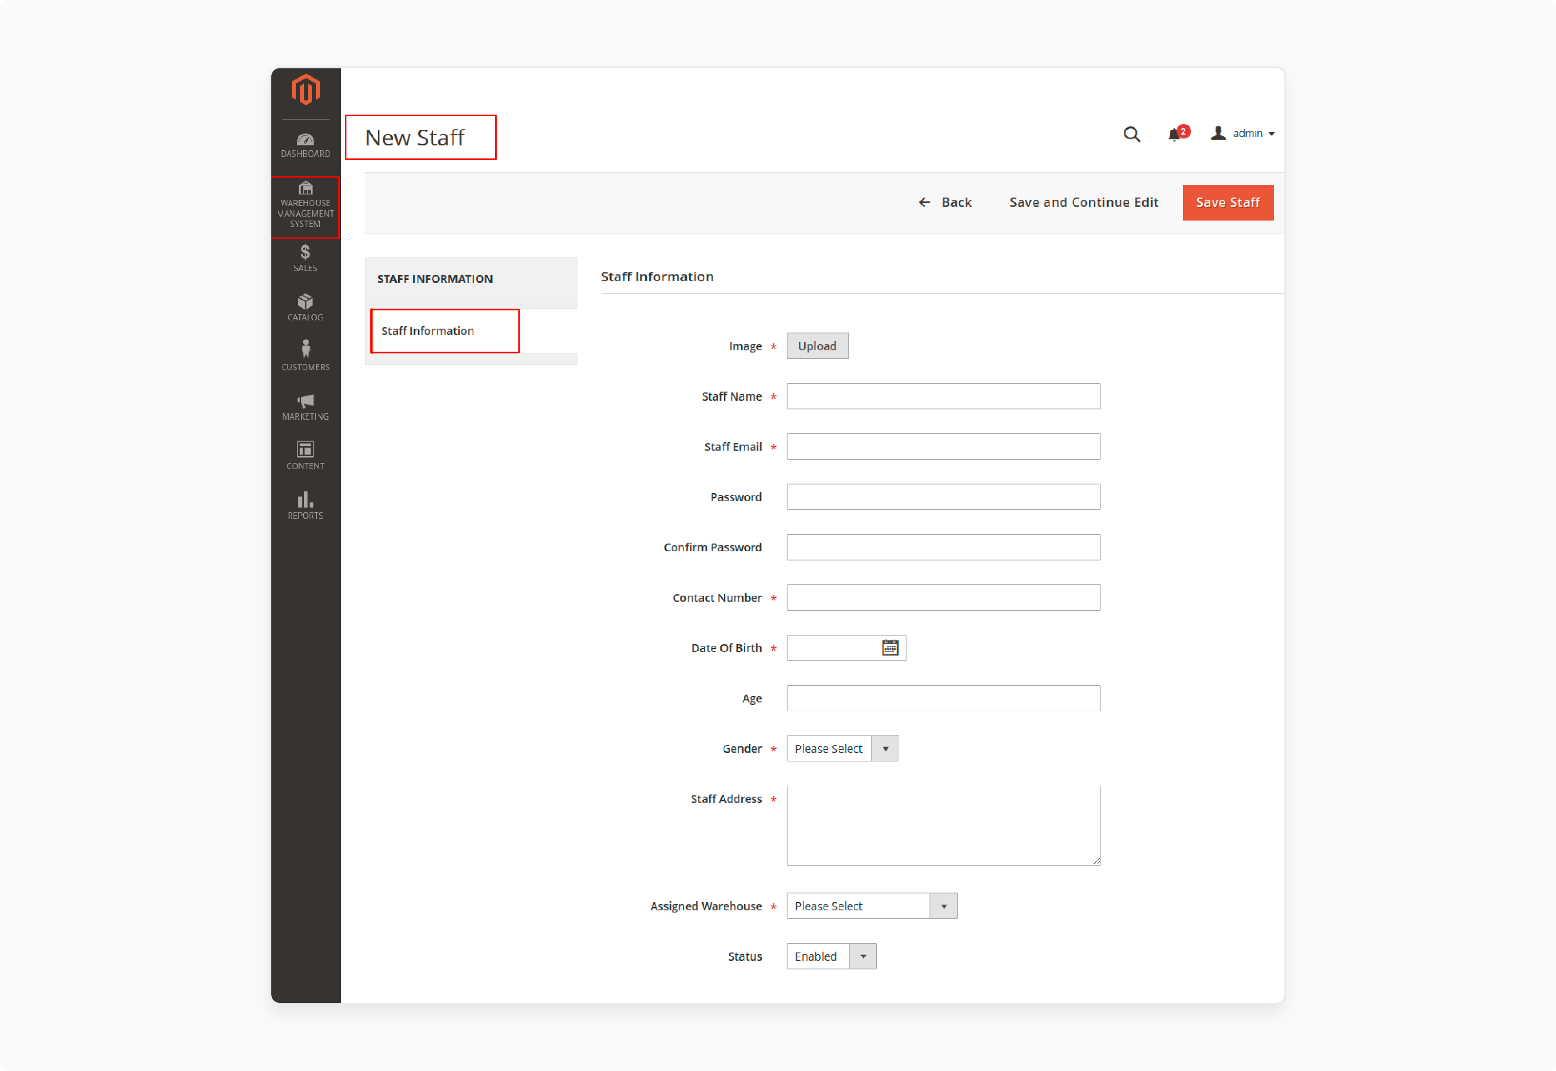Open the Catalog sidebar menu
The width and height of the screenshot is (1556, 1071).
305,307
